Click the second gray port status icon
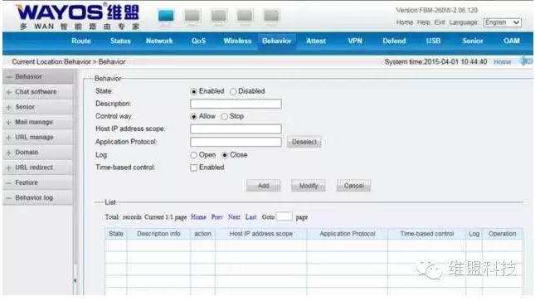Screen dimensions: 535x301 (x=192, y=16)
